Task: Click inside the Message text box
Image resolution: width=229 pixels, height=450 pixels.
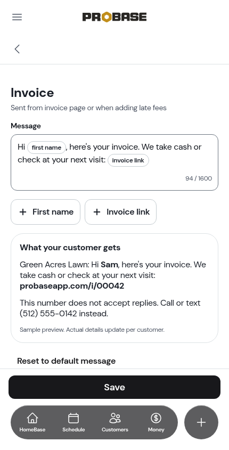Action: coord(114,162)
